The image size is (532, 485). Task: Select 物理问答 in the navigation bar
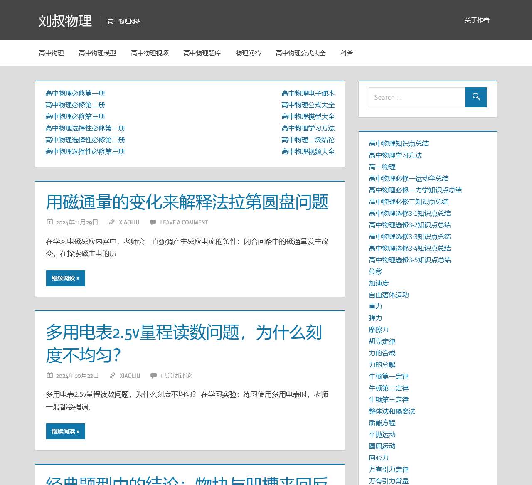point(248,53)
